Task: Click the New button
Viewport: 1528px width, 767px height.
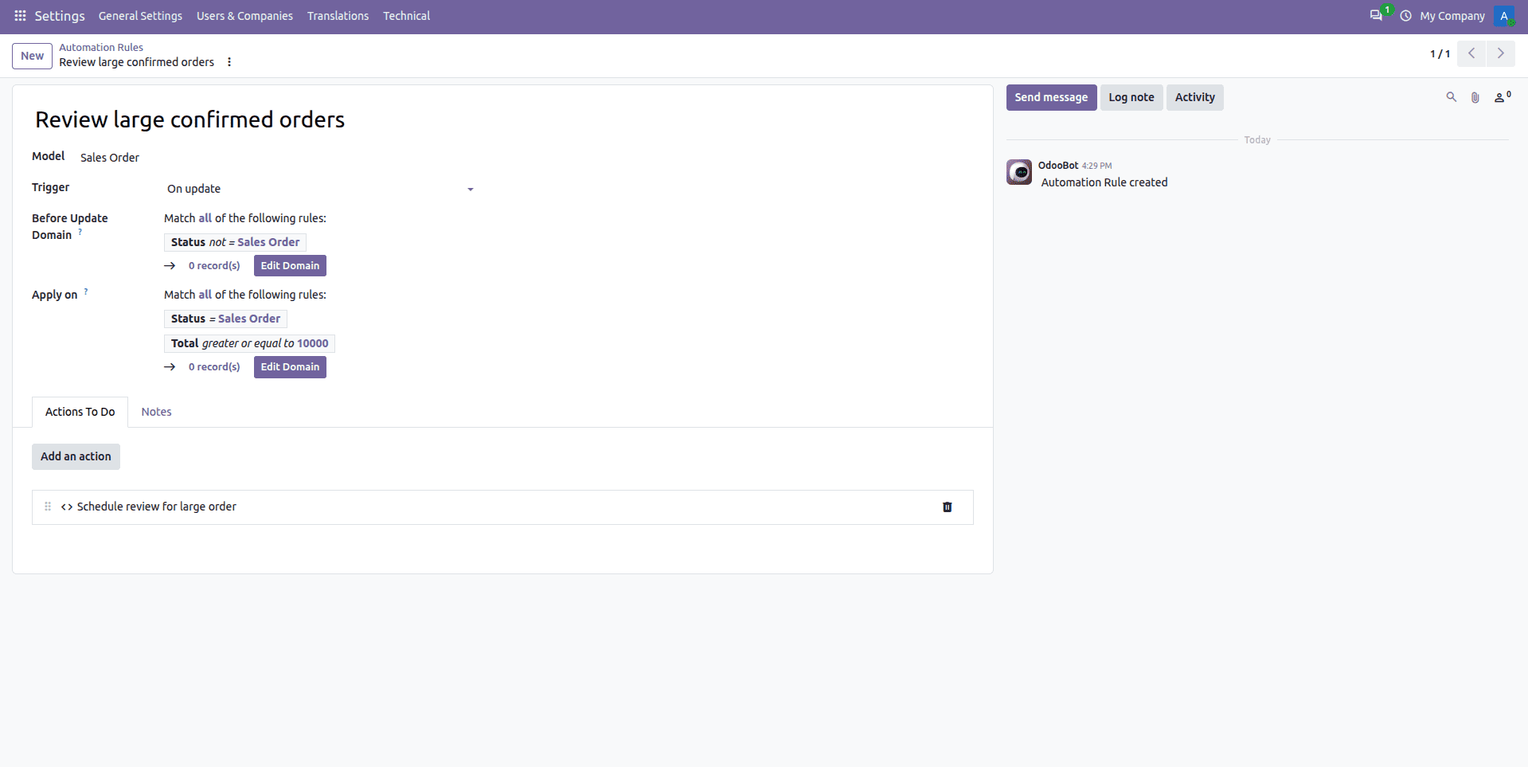Action: click(32, 56)
